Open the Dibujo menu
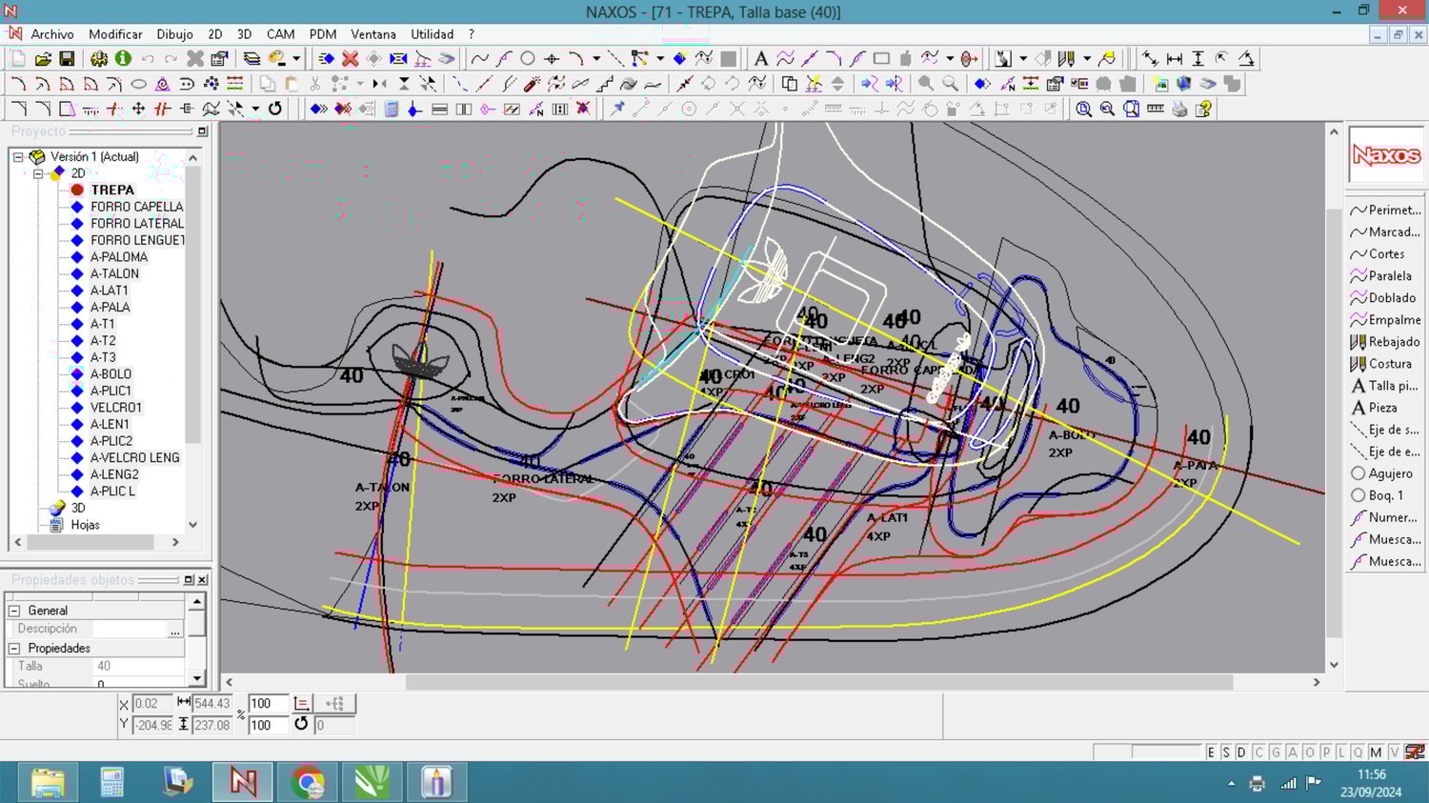1429x803 pixels. click(174, 34)
